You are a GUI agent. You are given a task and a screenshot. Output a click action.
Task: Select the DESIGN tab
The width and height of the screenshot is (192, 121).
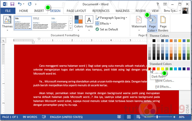click(55, 11)
